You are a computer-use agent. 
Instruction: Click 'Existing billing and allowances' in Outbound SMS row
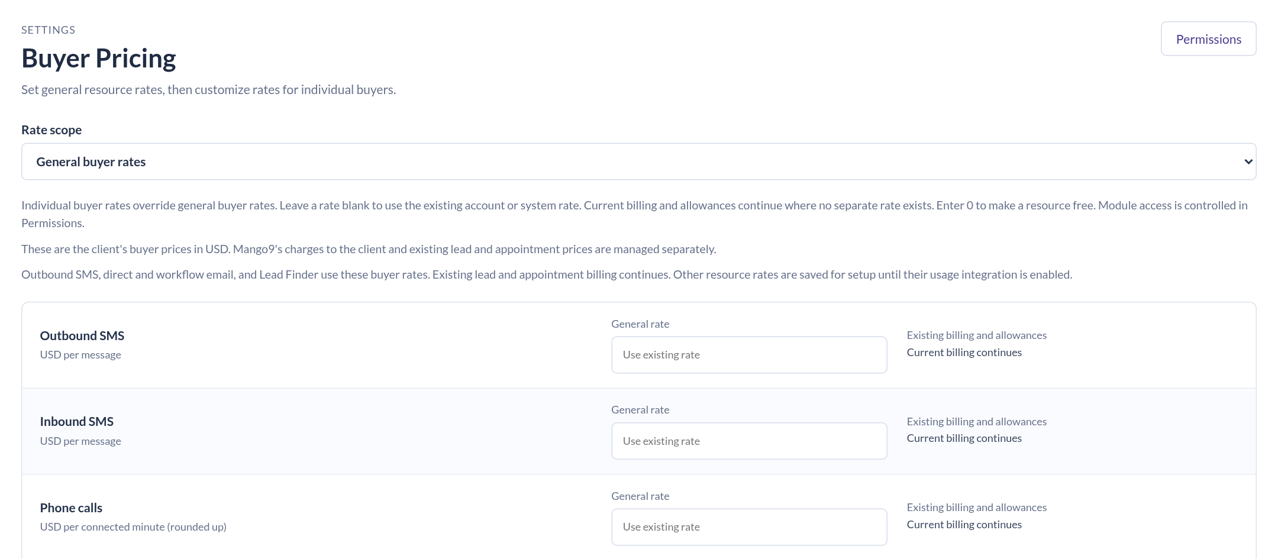pyautogui.click(x=977, y=335)
